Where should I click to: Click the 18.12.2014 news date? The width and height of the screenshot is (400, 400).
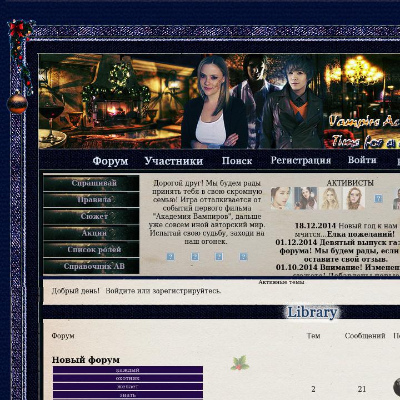point(316,226)
